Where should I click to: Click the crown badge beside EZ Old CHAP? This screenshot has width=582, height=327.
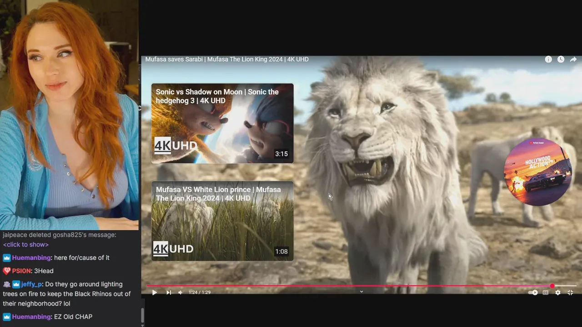click(x=6, y=317)
